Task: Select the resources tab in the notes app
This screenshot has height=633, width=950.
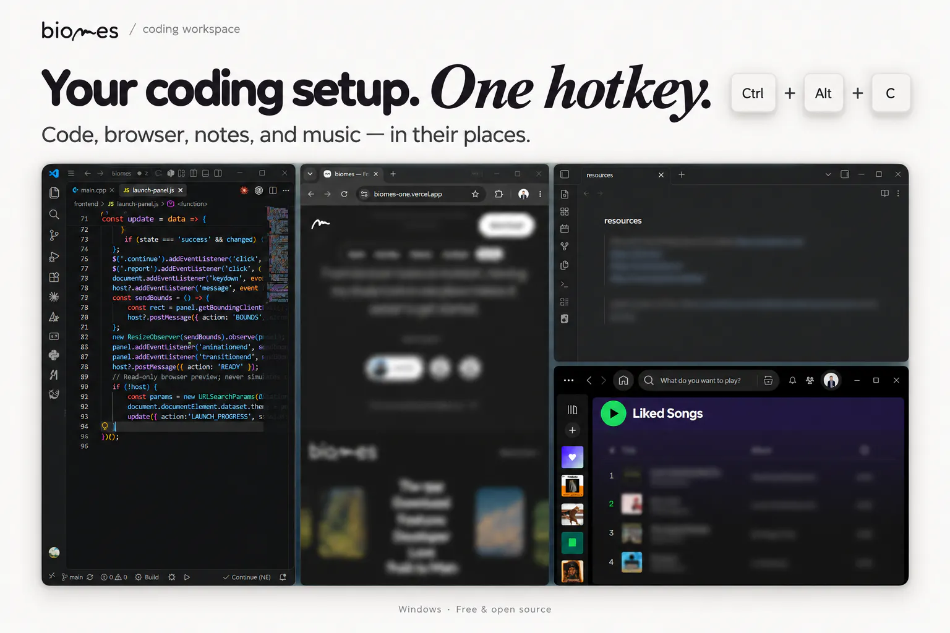Action: coord(623,175)
